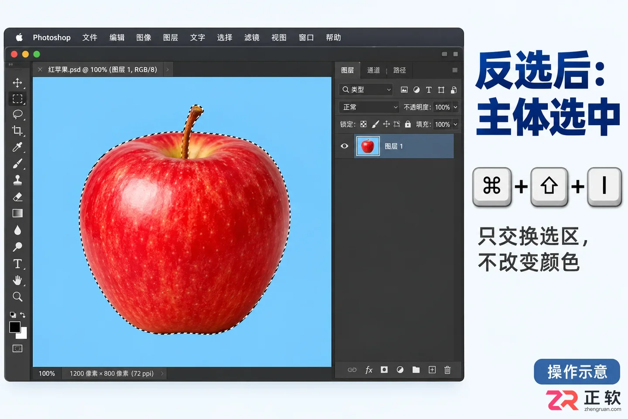Select the Blur tool
The width and height of the screenshot is (628, 419).
[x=17, y=230]
